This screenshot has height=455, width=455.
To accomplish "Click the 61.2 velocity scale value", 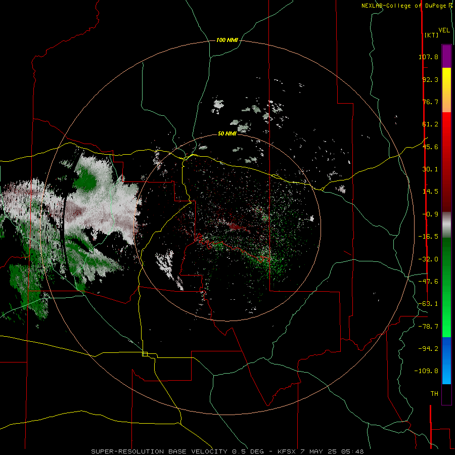I will coord(430,124).
